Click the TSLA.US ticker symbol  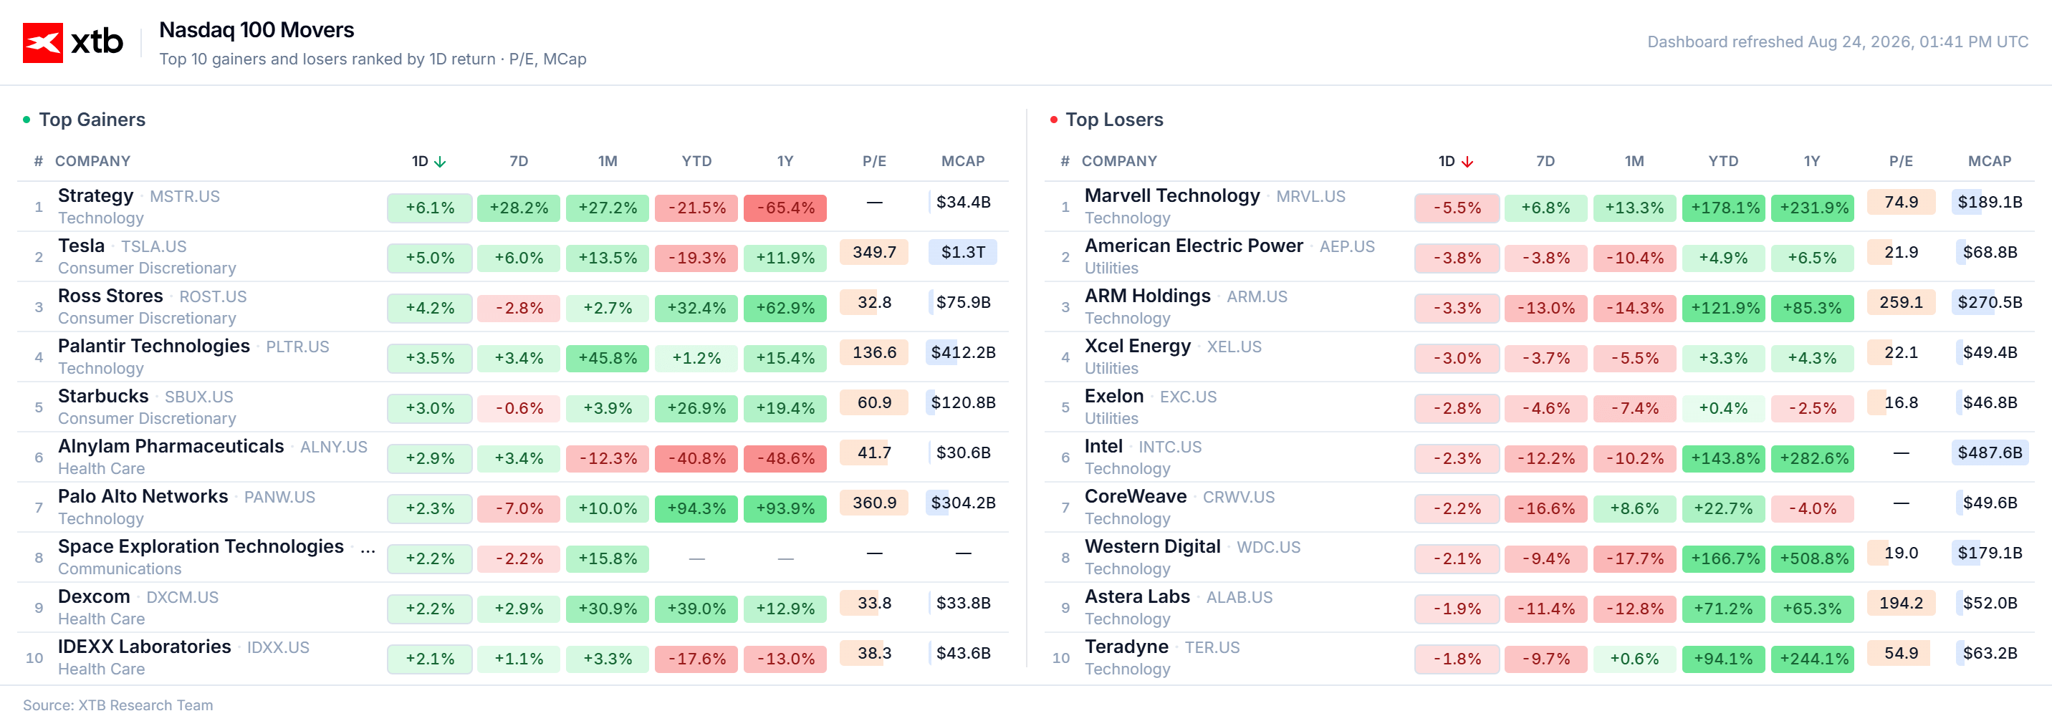tap(154, 247)
